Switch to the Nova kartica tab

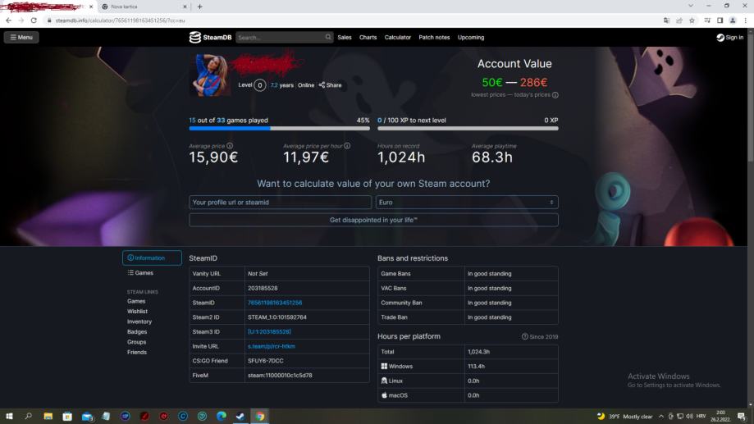click(143, 7)
